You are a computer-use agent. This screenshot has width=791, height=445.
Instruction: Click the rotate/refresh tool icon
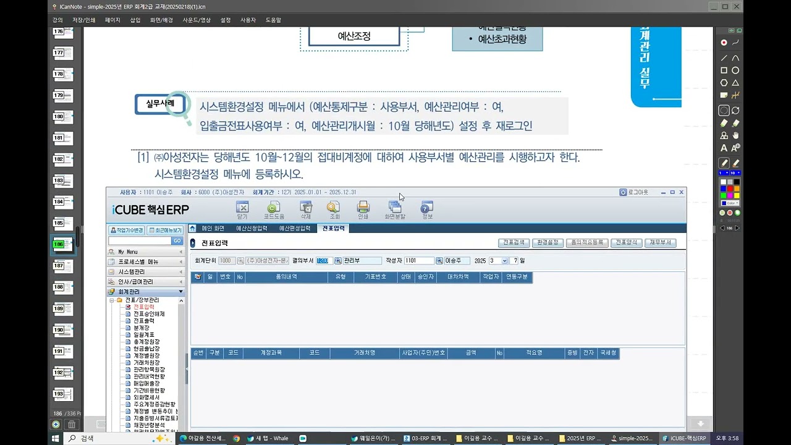735,110
